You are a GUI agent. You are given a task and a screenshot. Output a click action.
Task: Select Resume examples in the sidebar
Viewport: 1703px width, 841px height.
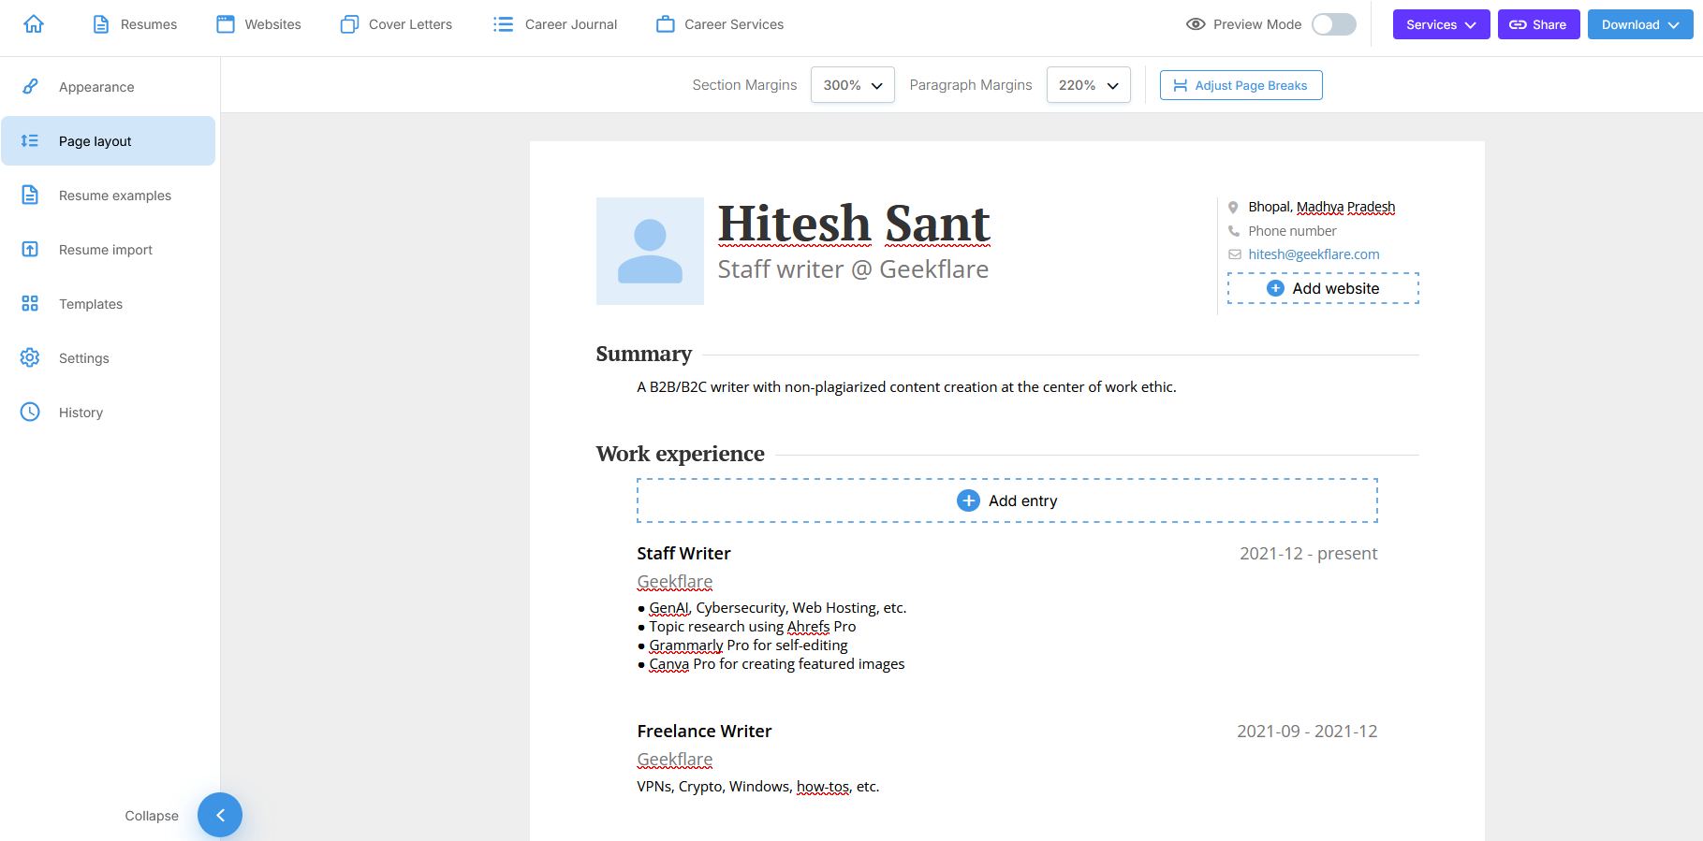click(109, 196)
